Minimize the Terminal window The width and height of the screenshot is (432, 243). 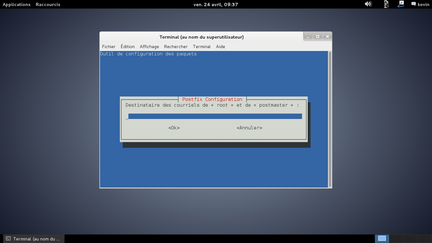(x=308, y=36)
